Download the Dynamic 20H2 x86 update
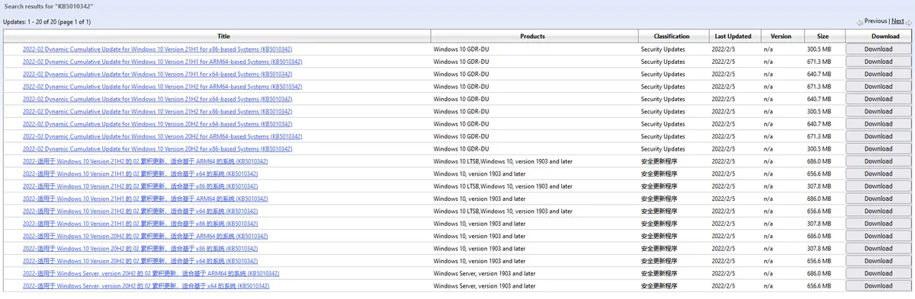This screenshot has height=299, width=915. click(x=878, y=149)
